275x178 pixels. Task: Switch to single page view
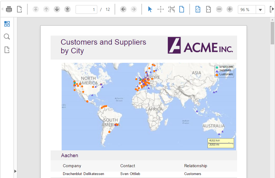point(182,9)
